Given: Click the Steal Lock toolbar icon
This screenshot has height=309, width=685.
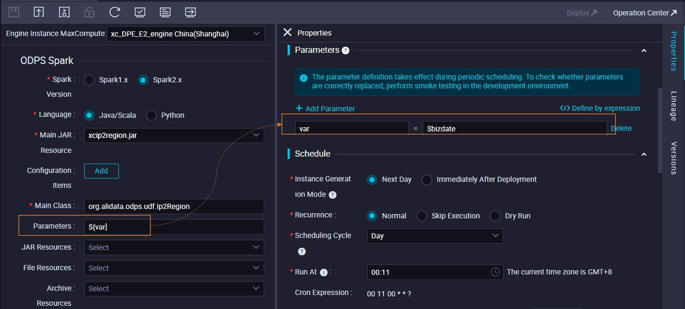Looking at the screenshot, I should (64, 12).
